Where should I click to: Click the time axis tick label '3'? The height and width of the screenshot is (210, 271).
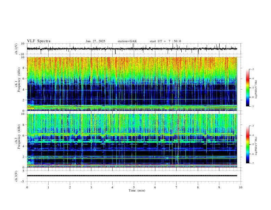(x=91, y=187)
